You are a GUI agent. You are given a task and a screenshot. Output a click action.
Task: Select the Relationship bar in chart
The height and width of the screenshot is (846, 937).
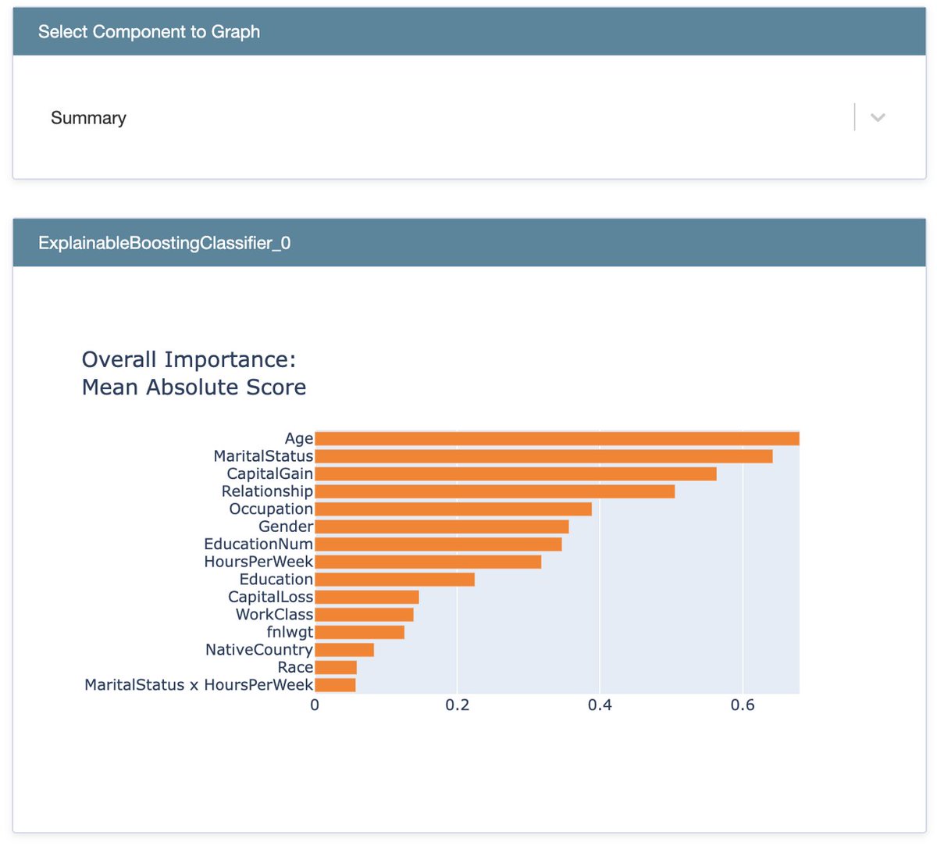point(494,491)
